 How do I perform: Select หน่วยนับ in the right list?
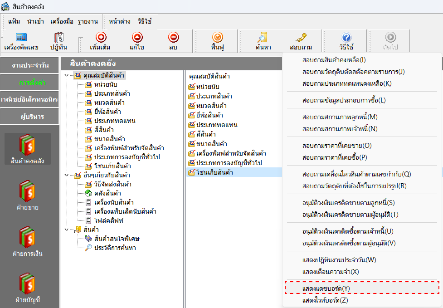click(x=208, y=87)
